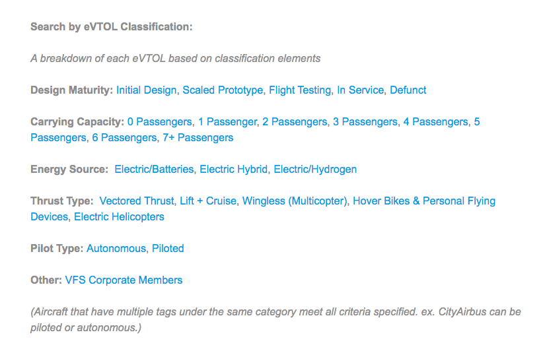Select the 7+ Passengers link

[x=198, y=138]
